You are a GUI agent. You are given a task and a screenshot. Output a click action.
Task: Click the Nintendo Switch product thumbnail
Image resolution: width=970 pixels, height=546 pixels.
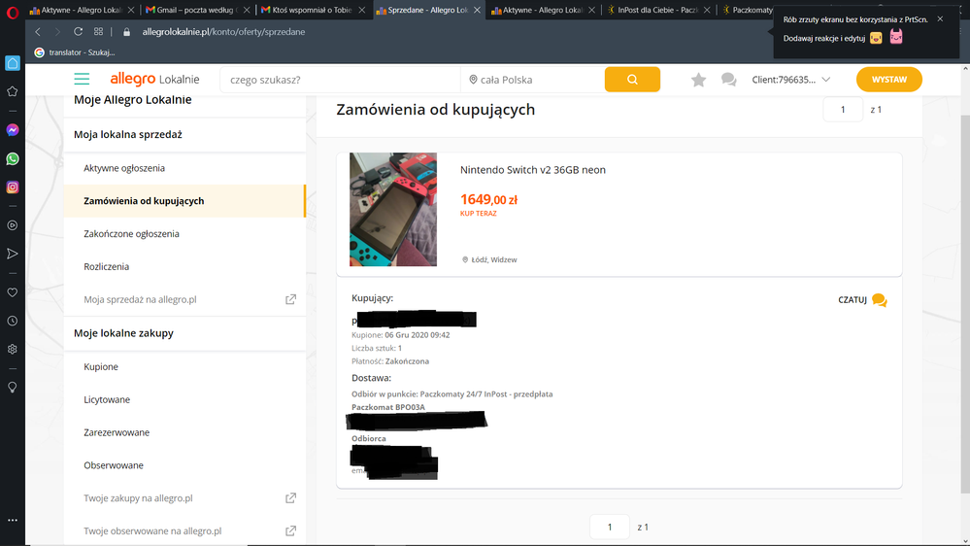393,209
